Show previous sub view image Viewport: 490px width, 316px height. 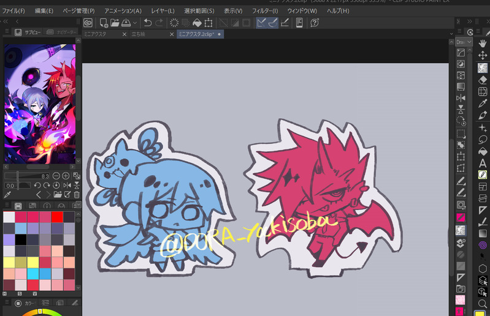click(x=39, y=195)
